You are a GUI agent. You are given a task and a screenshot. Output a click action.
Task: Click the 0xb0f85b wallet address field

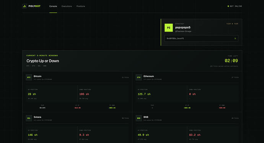(x=201, y=38)
